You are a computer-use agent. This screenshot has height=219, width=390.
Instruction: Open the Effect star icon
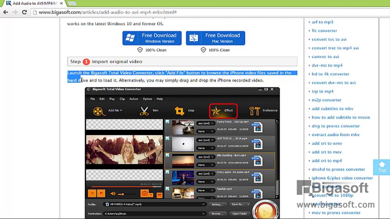(216, 111)
